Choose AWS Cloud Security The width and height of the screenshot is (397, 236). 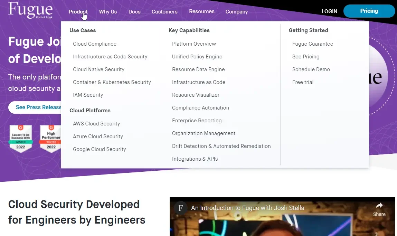(x=96, y=124)
